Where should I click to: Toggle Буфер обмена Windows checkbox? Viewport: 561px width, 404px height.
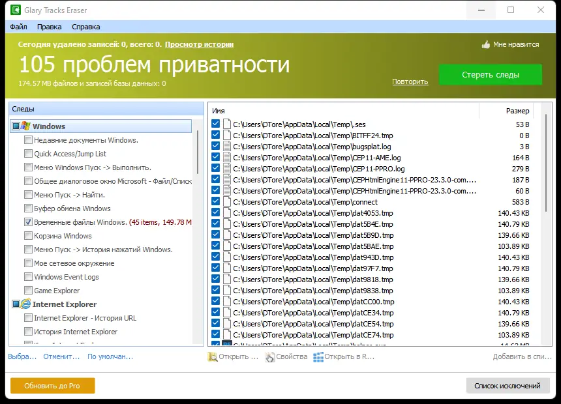click(x=28, y=208)
